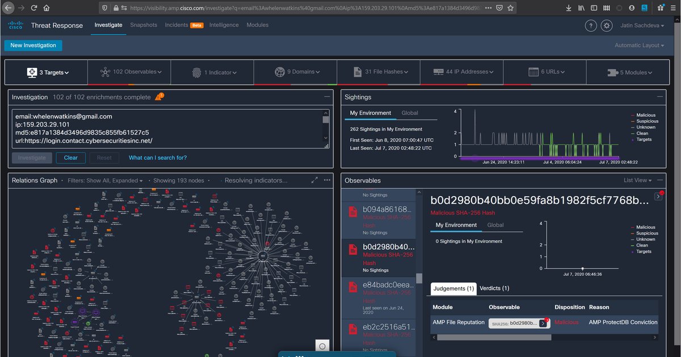Switch to the Snapshots tab
Viewport: 681px width, 357px height.
pos(144,25)
